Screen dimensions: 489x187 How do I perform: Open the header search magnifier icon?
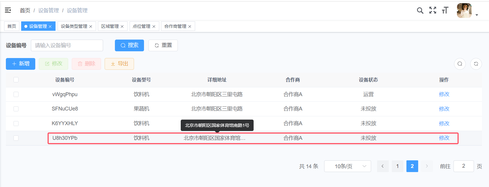pyautogui.click(x=420, y=11)
